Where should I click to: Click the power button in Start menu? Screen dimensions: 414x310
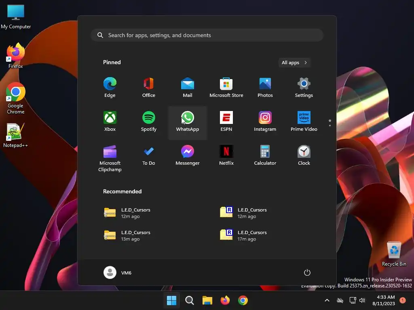tap(307, 272)
